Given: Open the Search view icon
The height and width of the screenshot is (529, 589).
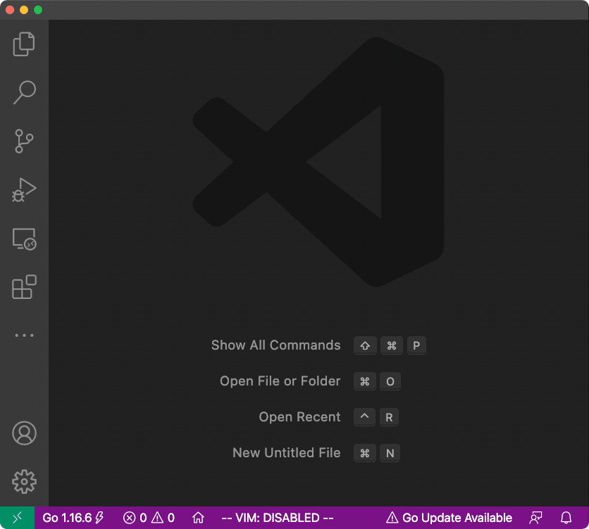Looking at the screenshot, I should coord(24,92).
